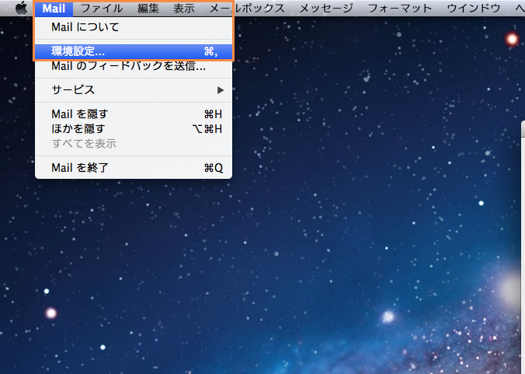Screen dimensions: 525x374
Task: Open the 表示 menu in menu bar
Action: pos(184,9)
